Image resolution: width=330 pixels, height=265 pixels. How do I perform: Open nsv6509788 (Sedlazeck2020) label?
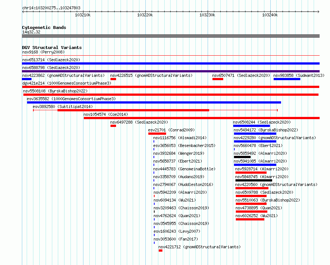point(264,192)
